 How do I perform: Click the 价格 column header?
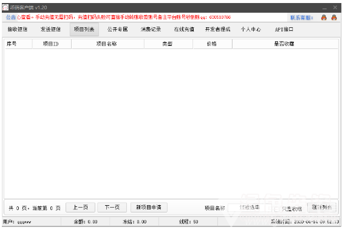click(212, 44)
